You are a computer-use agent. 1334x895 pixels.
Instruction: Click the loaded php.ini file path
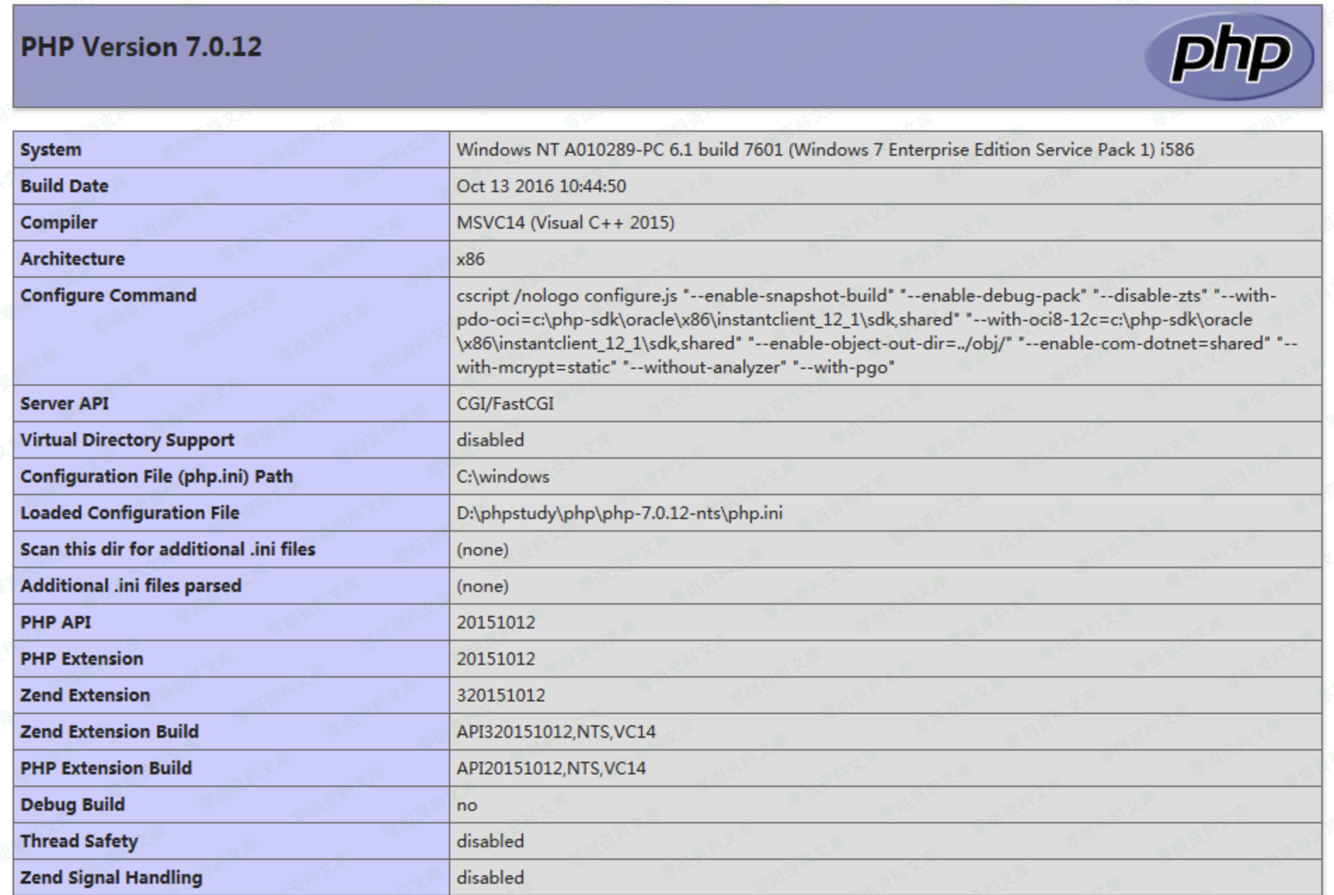[619, 513]
